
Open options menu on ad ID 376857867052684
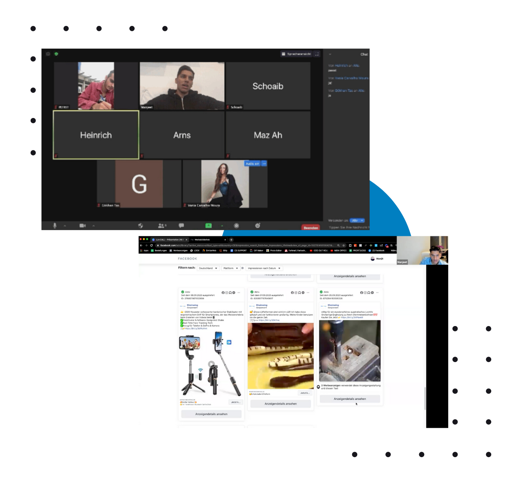tap(239, 292)
